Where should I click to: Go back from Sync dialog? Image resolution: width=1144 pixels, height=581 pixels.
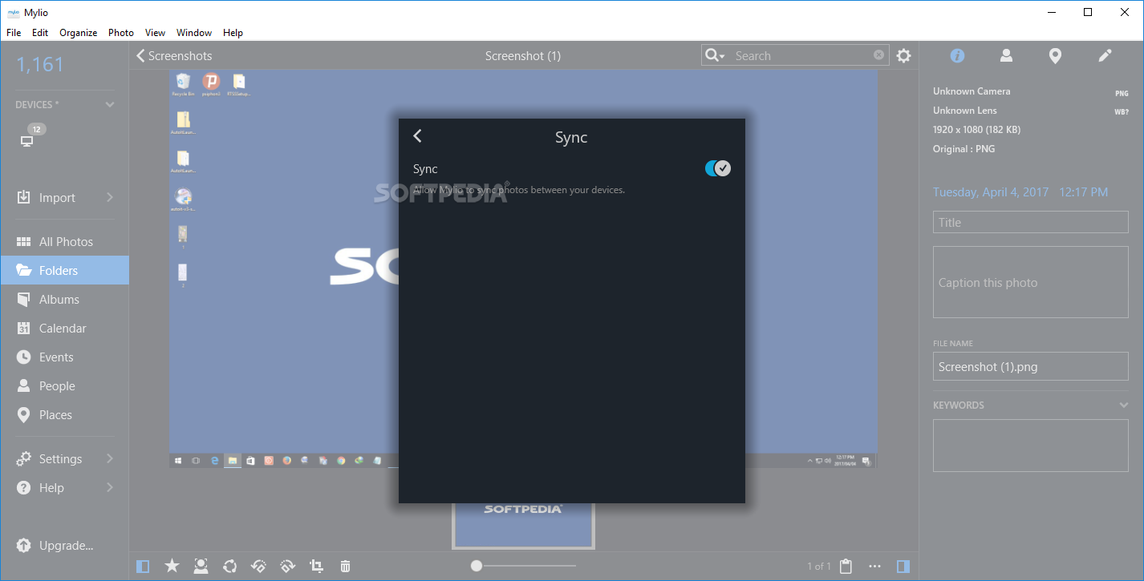[417, 136]
